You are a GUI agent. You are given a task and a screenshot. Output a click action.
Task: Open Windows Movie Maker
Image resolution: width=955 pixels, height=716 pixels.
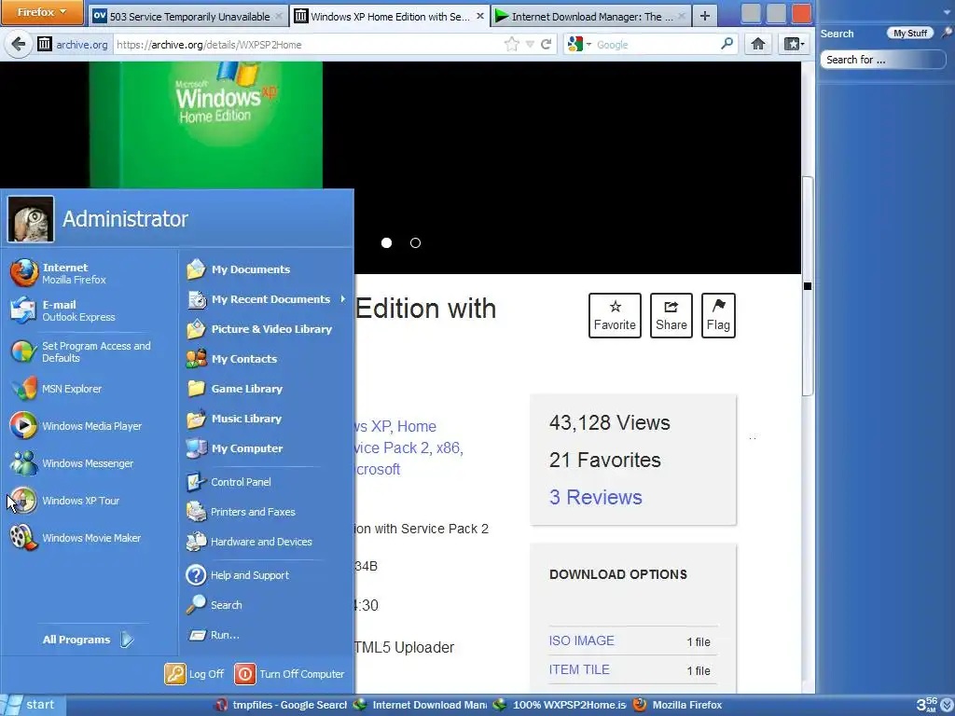[x=76, y=538]
